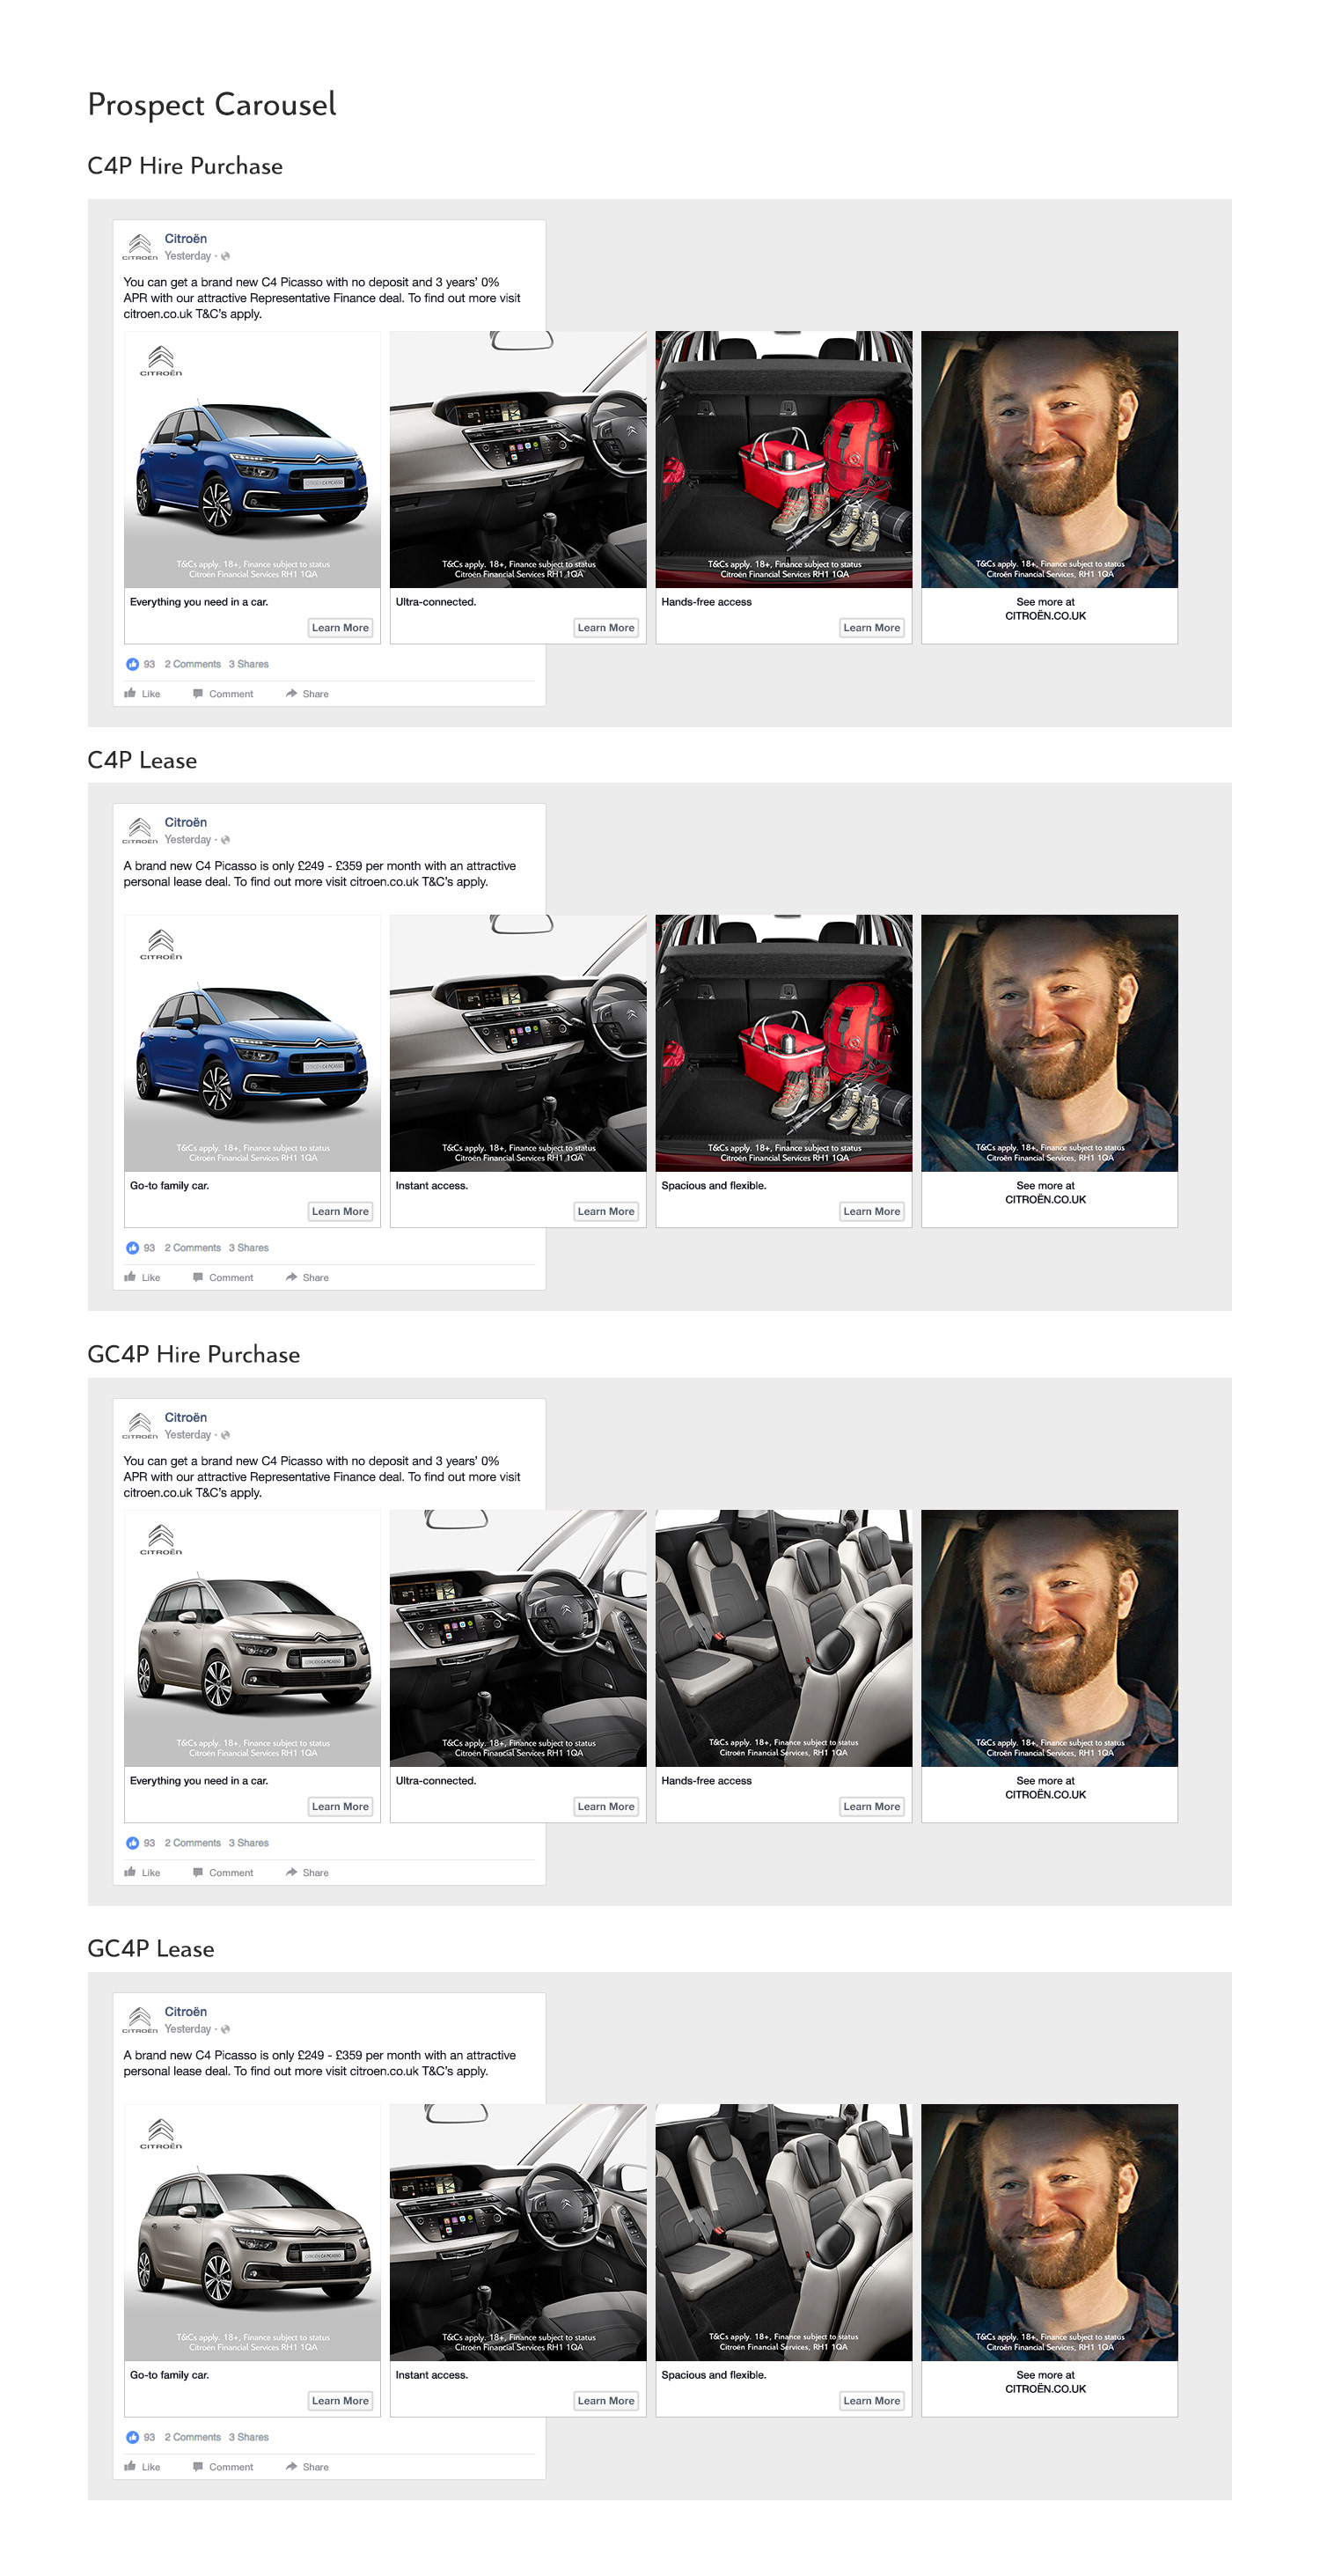Click Citroën avatar logo in GC4P Lease post
The height and width of the screenshot is (2576, 1320).
(x=140, y=2020)
